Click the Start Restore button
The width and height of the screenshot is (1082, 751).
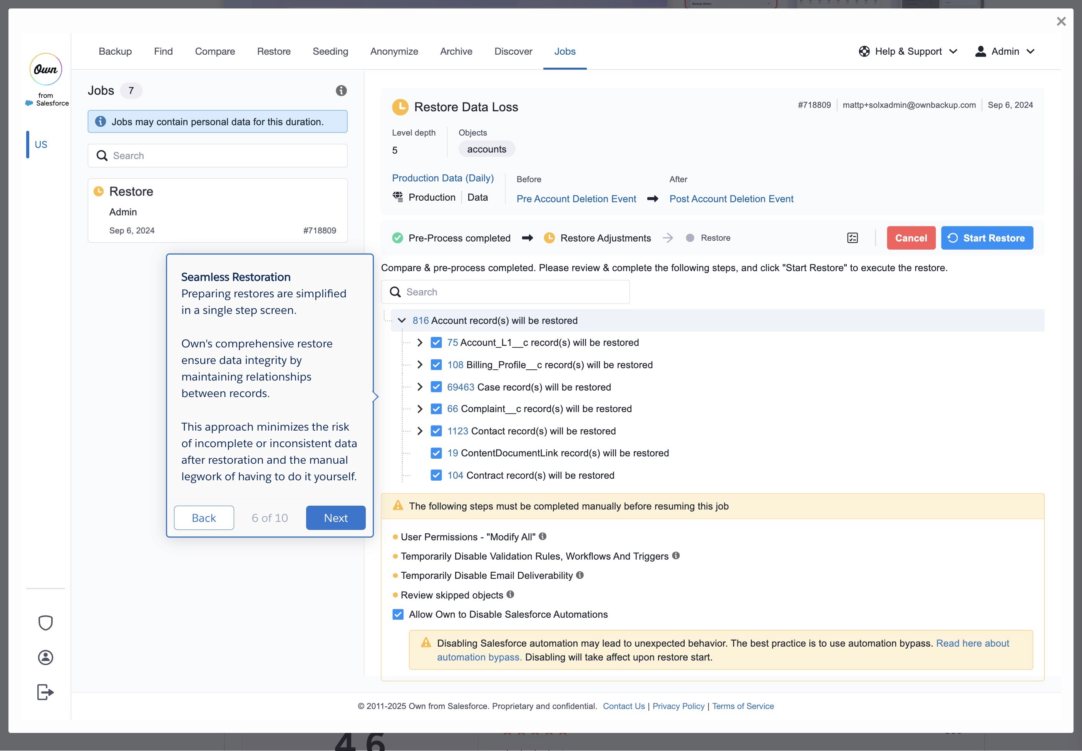coord(987,238)
